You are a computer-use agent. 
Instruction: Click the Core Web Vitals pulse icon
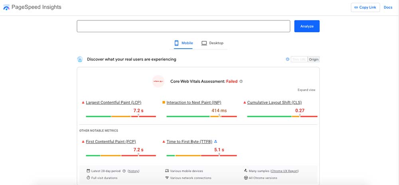click(158, 81)
